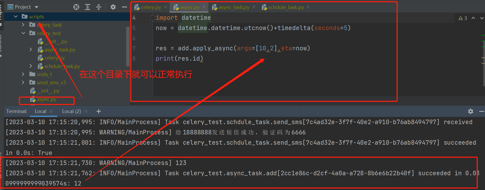Click terminal result '0999999999039574s: 12'
The height and width of the screenshot is (190, 485).
pyautogui.click(x=43, y=183)
